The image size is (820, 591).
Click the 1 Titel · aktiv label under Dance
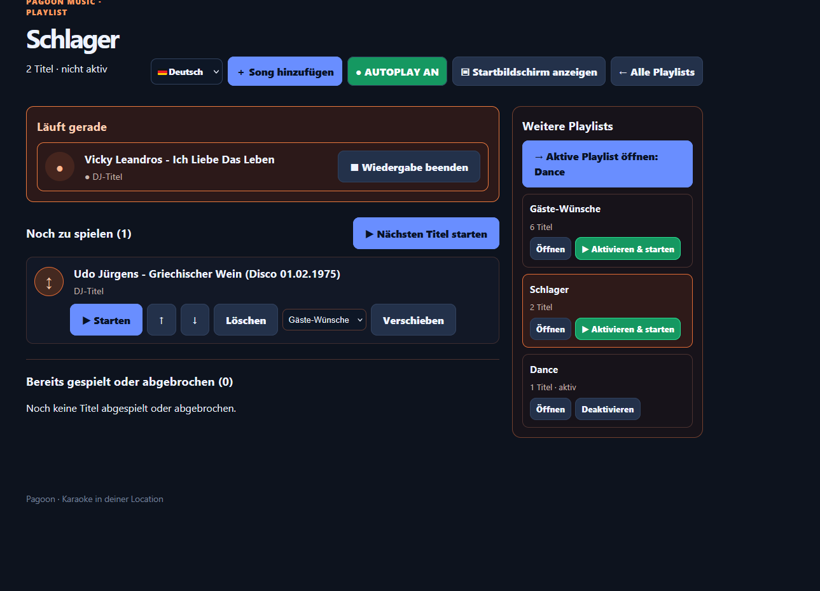(553, 387)
